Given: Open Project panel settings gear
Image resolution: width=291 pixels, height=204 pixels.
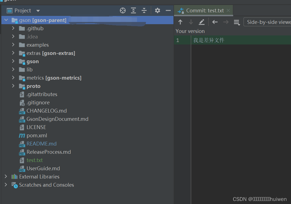Looking at the screenshot, I should [157, 10].
